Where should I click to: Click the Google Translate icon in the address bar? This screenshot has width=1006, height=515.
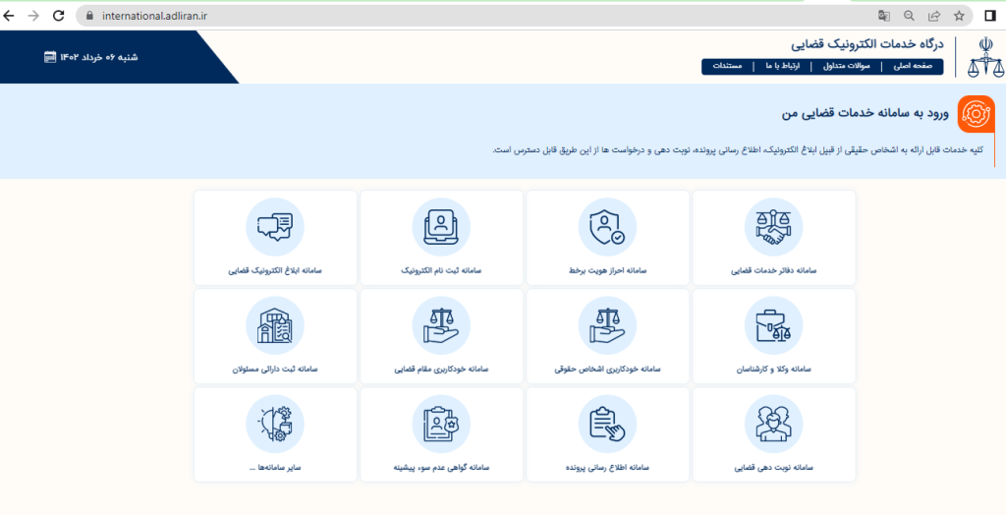tap(884, 16)
